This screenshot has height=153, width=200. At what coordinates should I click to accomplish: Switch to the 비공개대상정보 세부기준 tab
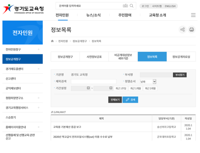point(123,57)
